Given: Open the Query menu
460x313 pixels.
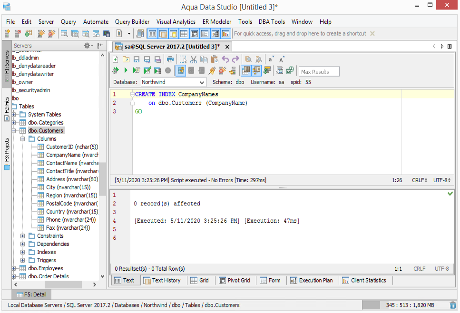Looking at the screenshot, I should tap(69, 22).
